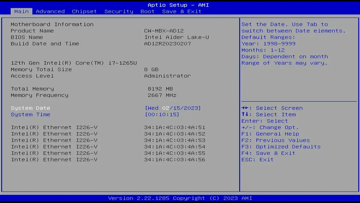Click the Year: 1998-9999 help line

pyautogui.click(x=268, y=44)
